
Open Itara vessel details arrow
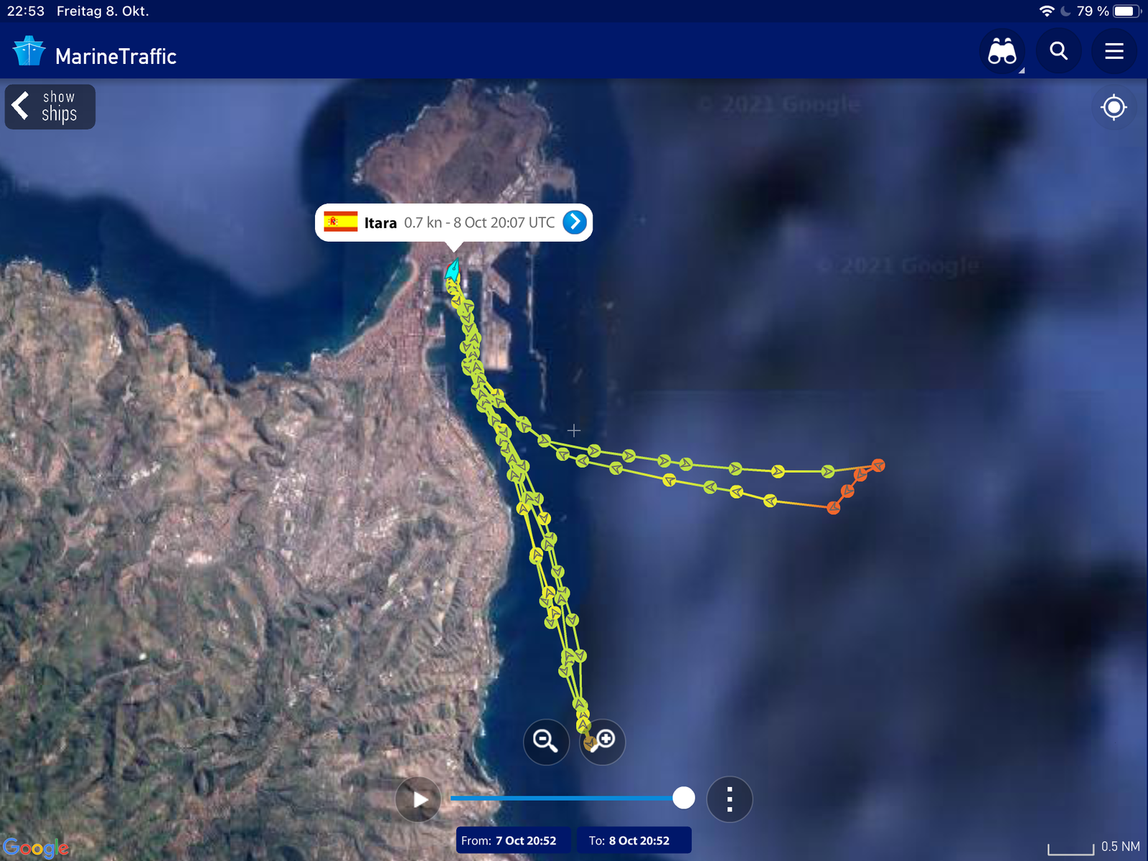pyautogui.click(x=574, y=222)
